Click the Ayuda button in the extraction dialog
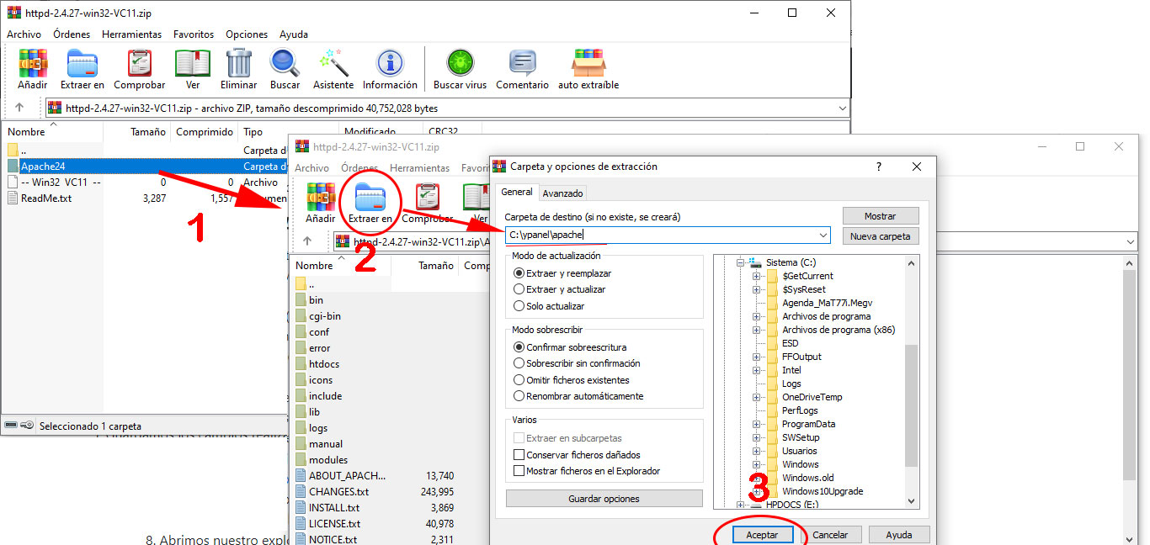This screenshot has width=1150, height=545. coord(898,534)
